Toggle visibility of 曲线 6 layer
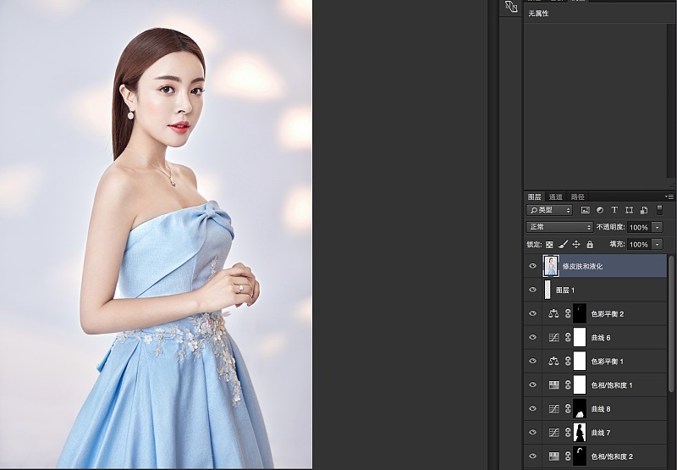The width and height of the screenshot is (677, 470). [x=533, y=337]
